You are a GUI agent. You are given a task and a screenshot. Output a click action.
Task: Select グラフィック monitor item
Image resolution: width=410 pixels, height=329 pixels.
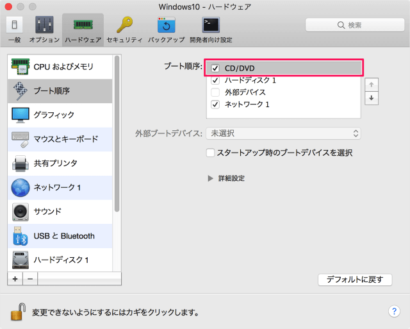61,115
